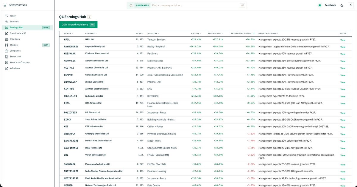This screenshot has height=187, width=357.
Task: Click the info icon beside Q4 Earnings Hub
Action: pyautogui.click(x=90, y=17)
